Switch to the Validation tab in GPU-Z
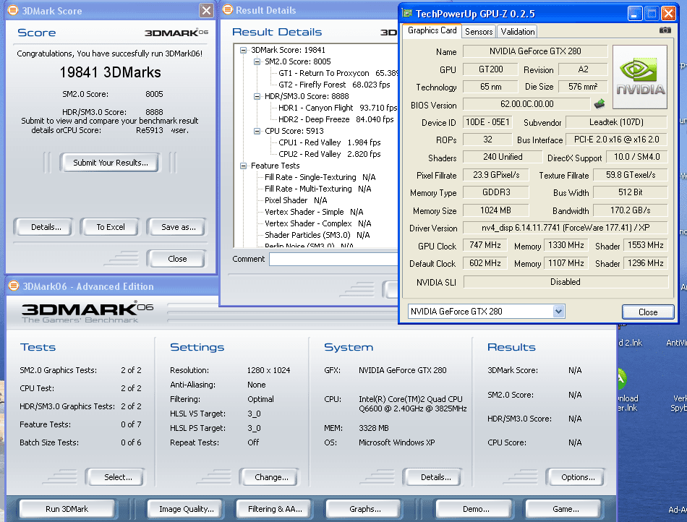The width and height of the screenshot is (687, 522). (x=518, y=32)
